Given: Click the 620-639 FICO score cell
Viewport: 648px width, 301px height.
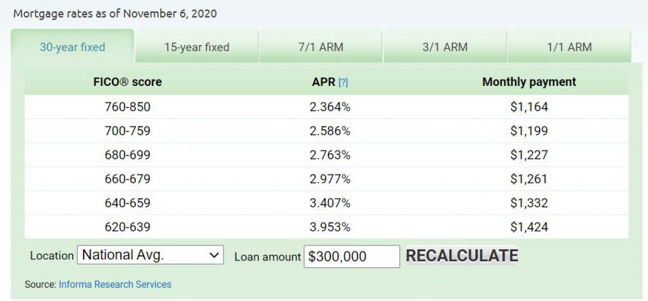Looking at the screenshot, I should click(128, 227).
